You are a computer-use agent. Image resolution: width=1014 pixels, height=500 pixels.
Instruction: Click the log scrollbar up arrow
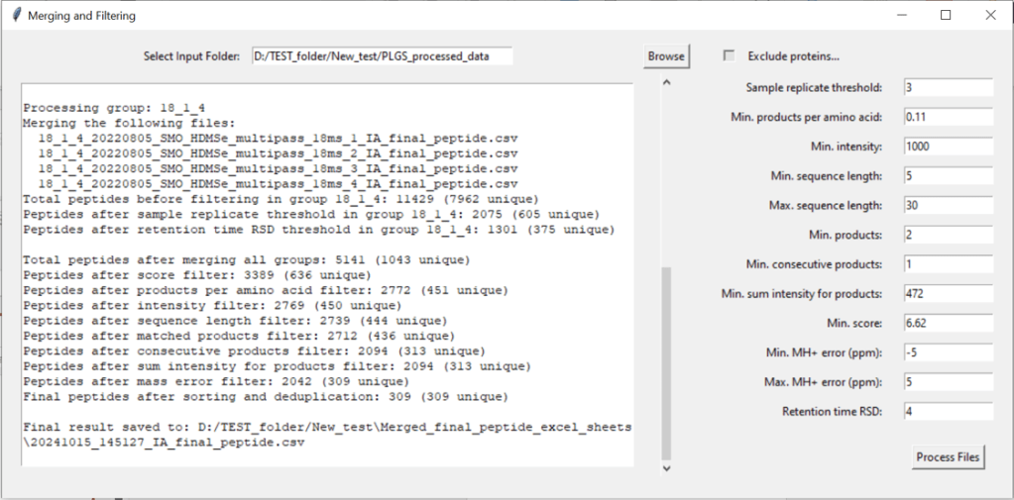tap(666, 84)
